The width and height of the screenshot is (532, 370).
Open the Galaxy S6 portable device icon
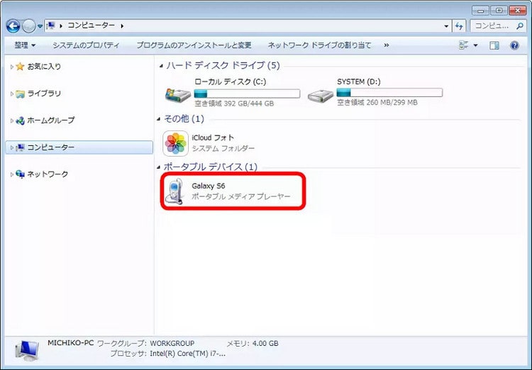174,191
